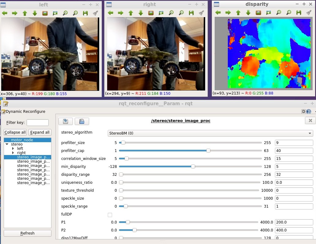Viewport: 316px width, 244px height.
Task: Click the left arrow in right image window
Action: [111, 13]
